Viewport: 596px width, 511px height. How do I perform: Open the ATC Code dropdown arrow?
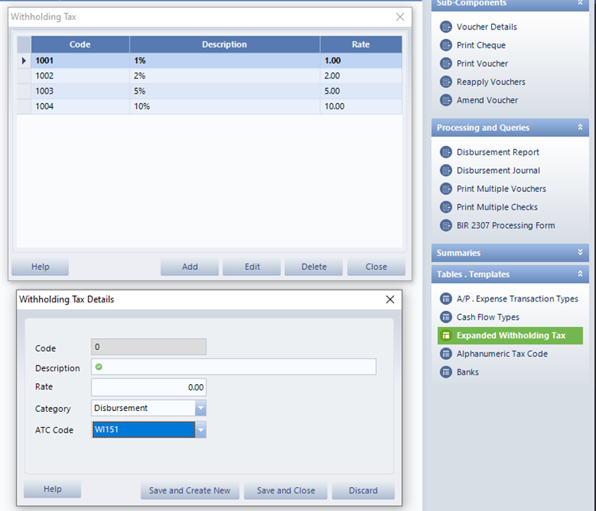click(x=200, y=430)
